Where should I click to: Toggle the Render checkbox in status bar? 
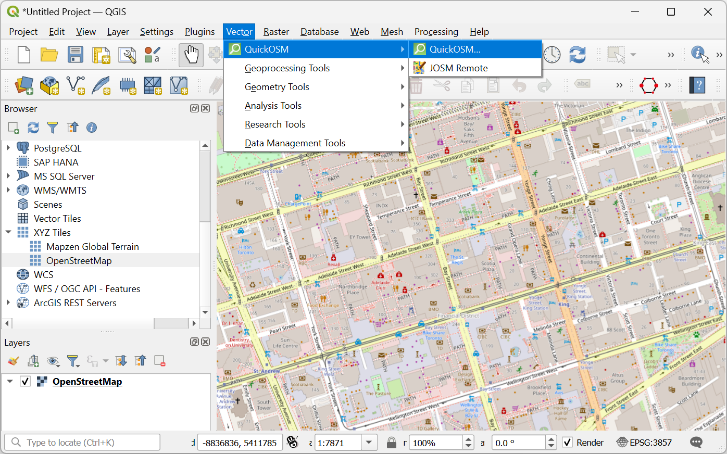point(568,443)
